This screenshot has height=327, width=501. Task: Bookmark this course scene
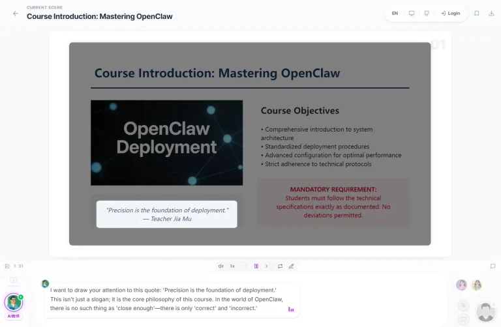[x=477, y=13]
